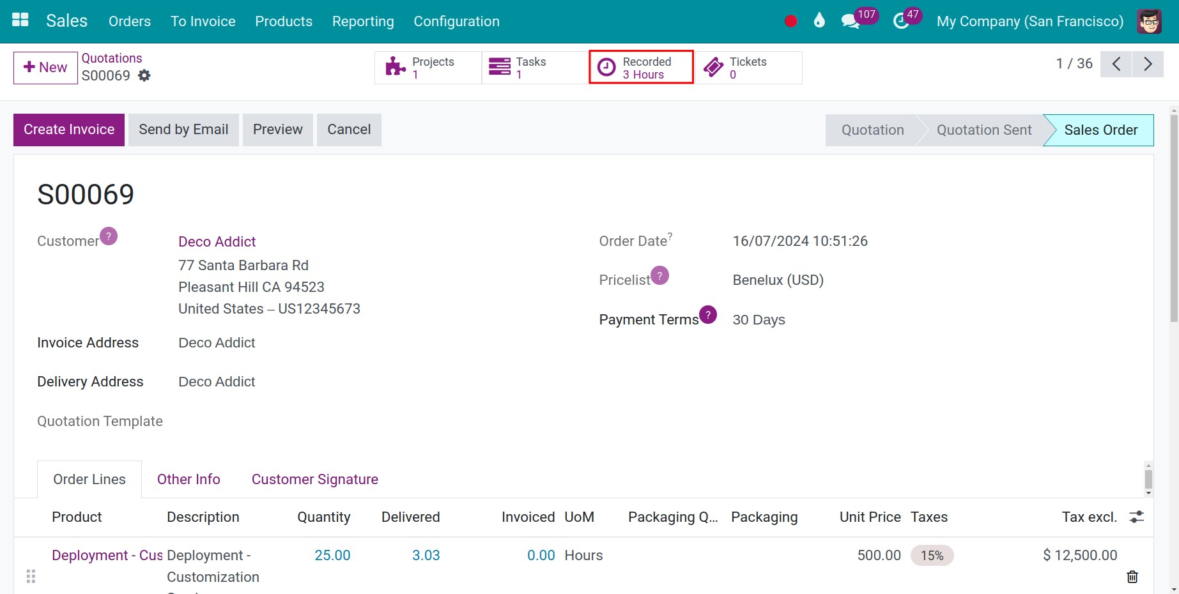This screenshot has height=594, width=1179.
Task: Click the red recording indicator icon
Action: [x=790, y=21]
